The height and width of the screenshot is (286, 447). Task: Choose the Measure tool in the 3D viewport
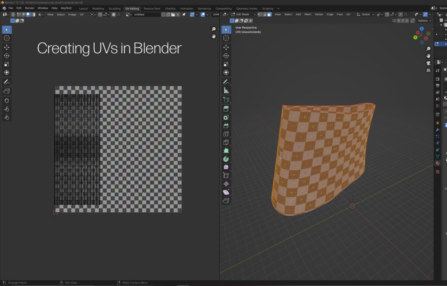click(226, 90)
